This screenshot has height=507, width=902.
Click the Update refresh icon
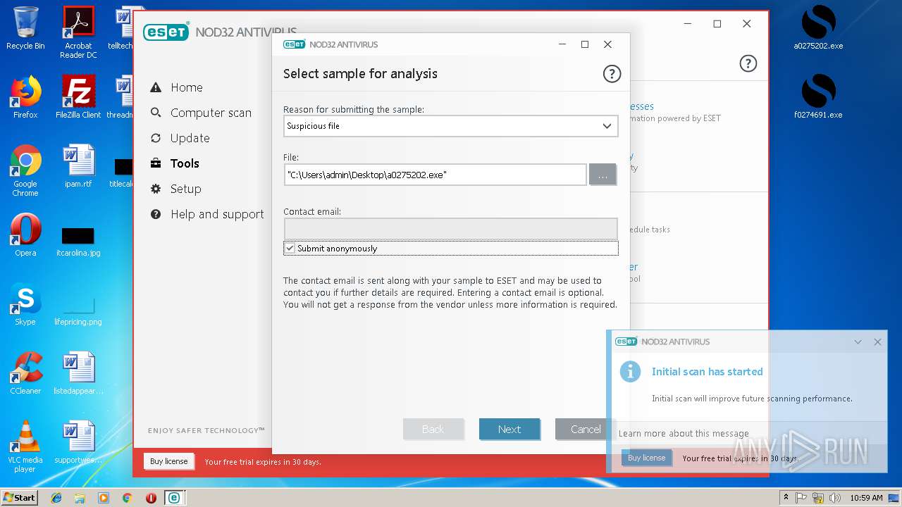(156, 138)
